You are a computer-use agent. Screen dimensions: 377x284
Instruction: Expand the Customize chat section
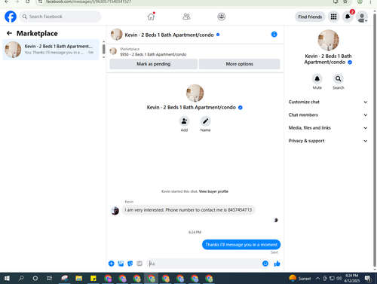pos(328,102)
